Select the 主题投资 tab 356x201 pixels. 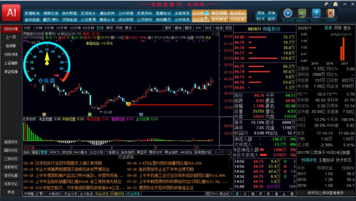326,160
